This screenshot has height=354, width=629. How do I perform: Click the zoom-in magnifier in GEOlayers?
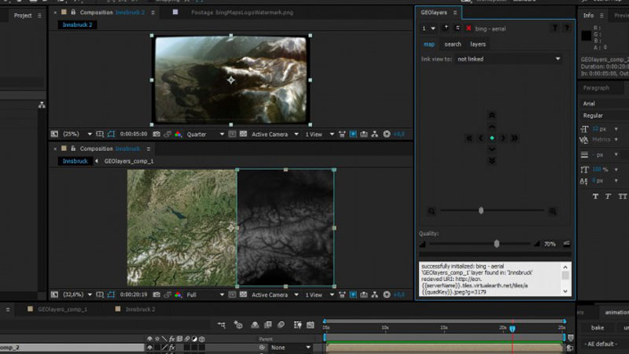click(553, 211)
